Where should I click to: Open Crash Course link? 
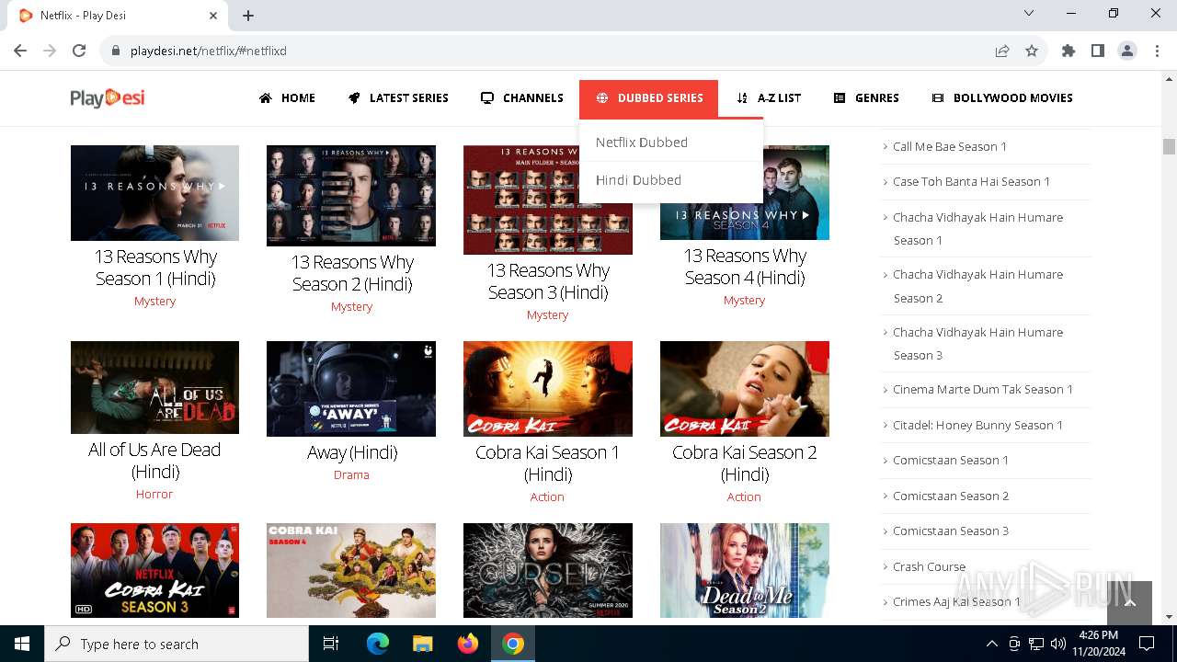coord(929,566)
